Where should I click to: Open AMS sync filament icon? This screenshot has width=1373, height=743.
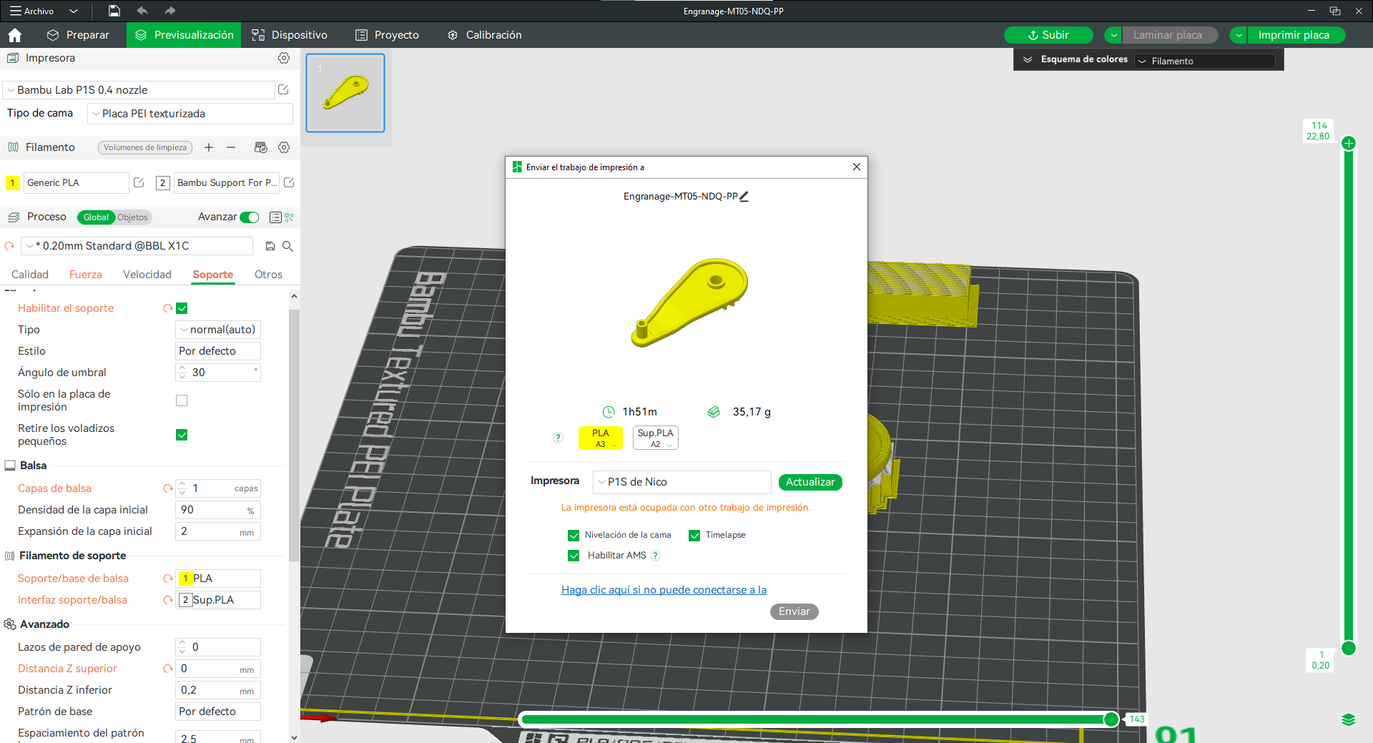tap(261, 147)
